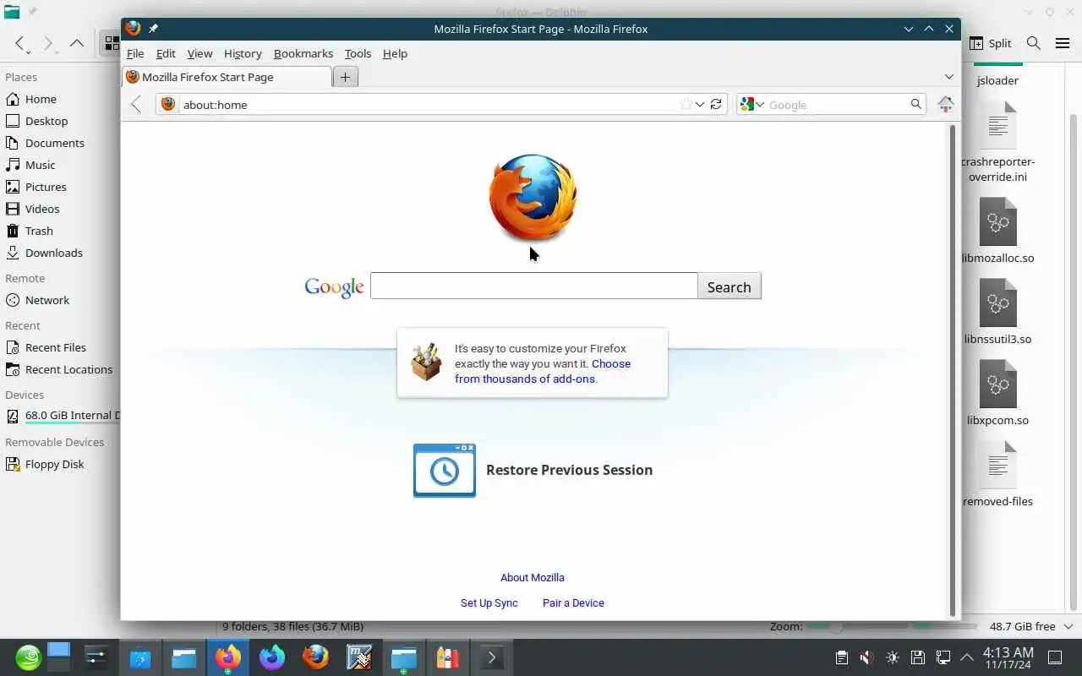The height and width of the screenshot is (676, 1082).
Task: Open Dolphin's hamburger menu
Action: pyautogui.click(x=1063, y=43)
